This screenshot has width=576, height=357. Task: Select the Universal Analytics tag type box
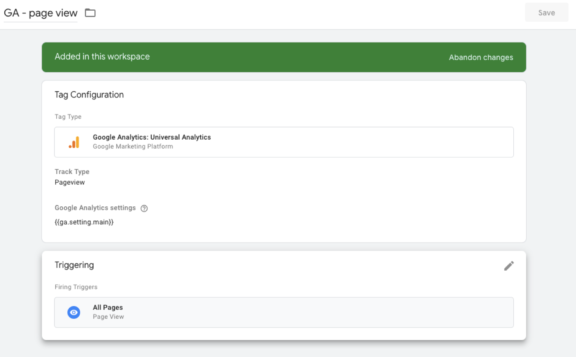point(284,142)
